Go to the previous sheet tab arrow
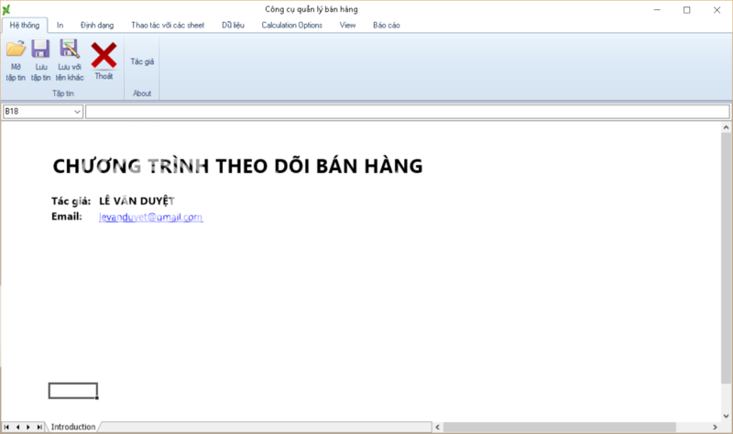 tap(17, 428)
